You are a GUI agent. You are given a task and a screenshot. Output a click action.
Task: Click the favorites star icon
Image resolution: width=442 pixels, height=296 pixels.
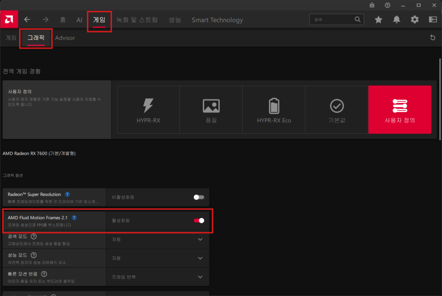click(x=378, y=19)
